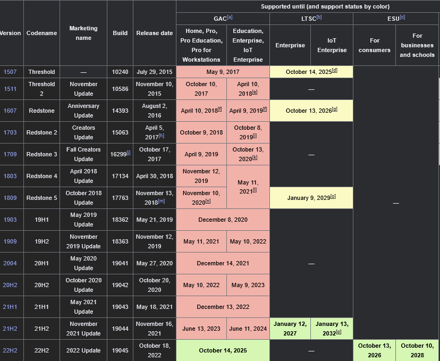
Task: Click footnote after January 13, 2032 date
Action: [339, 332]
